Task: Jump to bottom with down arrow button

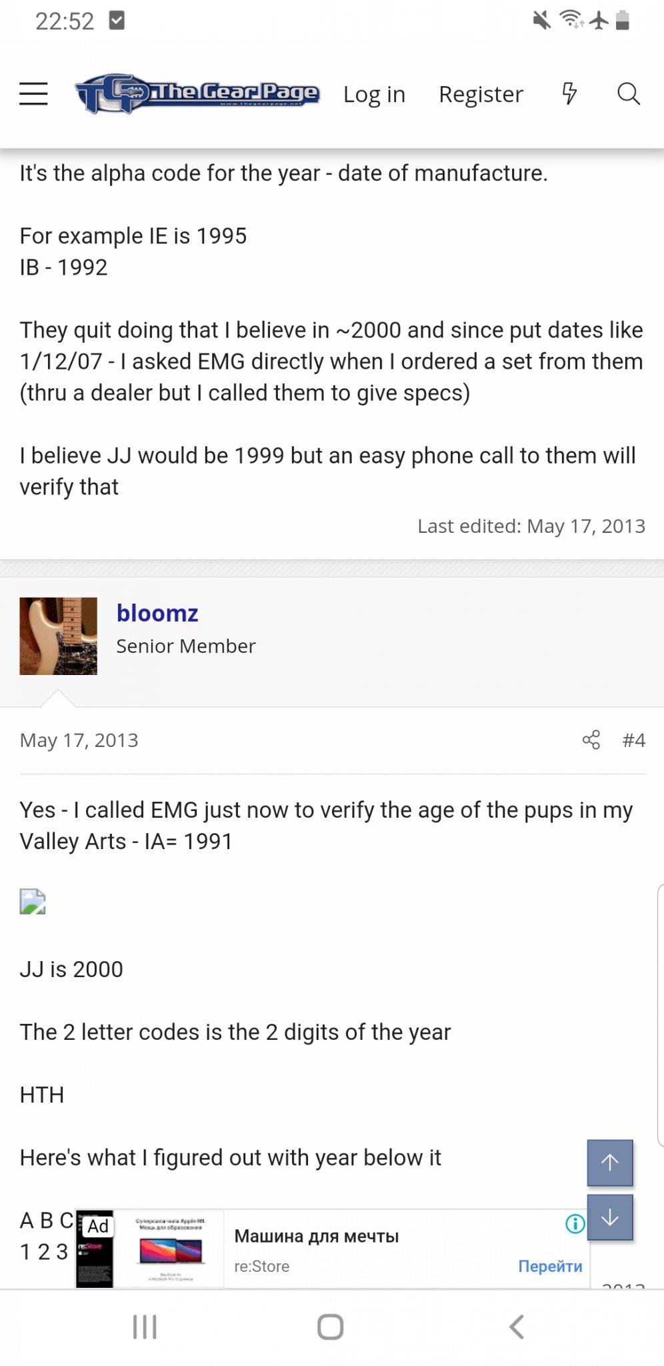Action: pos(609,1217)
